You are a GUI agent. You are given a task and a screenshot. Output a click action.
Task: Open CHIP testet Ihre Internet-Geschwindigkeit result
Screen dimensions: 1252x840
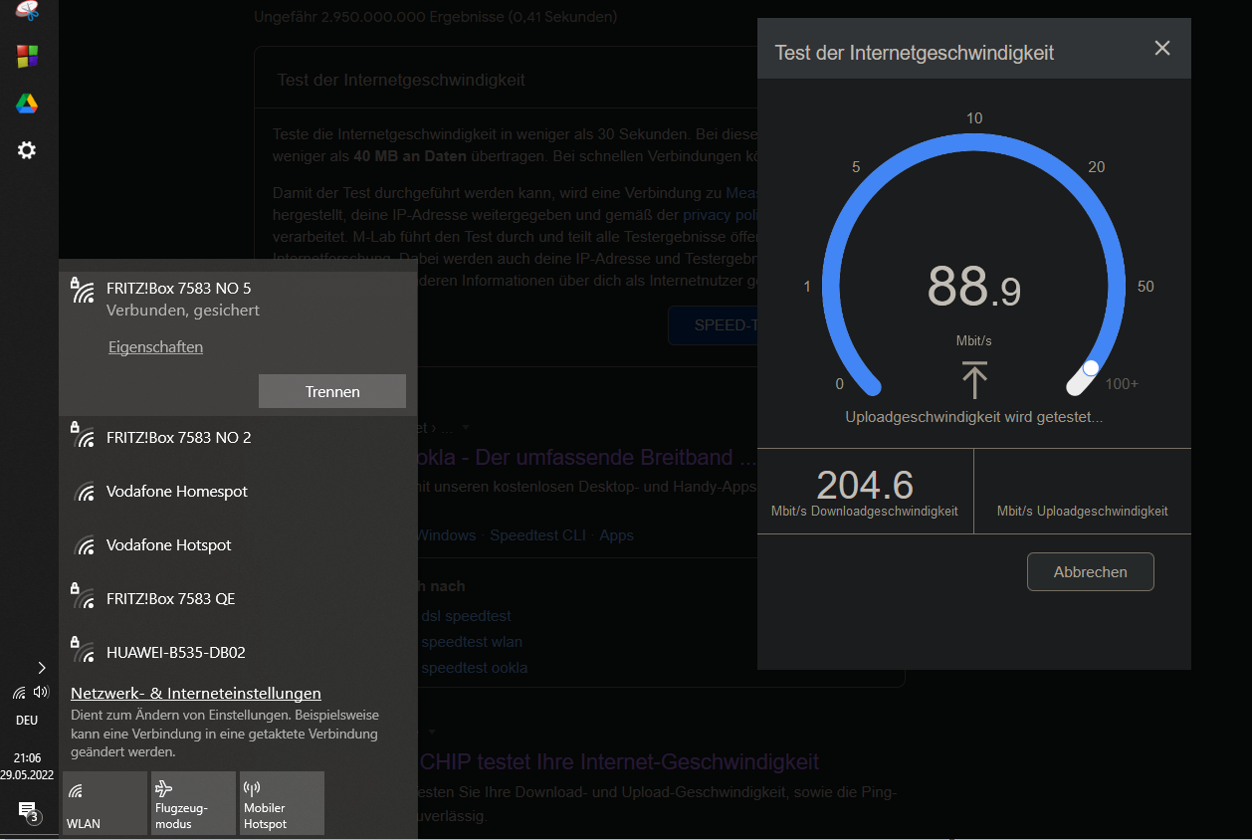coord(617,762)
